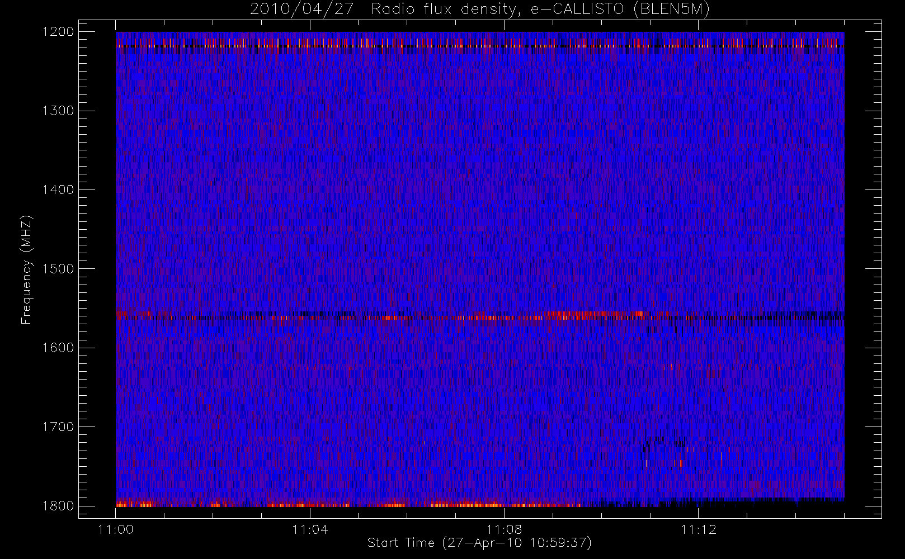This screenshot has width=905, height=559.
Task: Select the 1500 frequency tick label
Action: pos(58,268)
